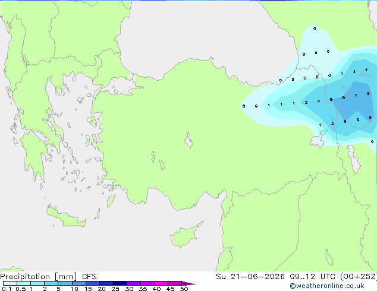Click the precipitation value '7' on the map
This screenshot has height=291, width=377.
coord(356,96)
